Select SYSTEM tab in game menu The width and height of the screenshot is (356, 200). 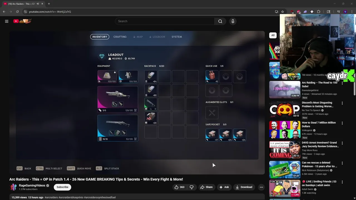pyautogui.click(x=177, y=37)
